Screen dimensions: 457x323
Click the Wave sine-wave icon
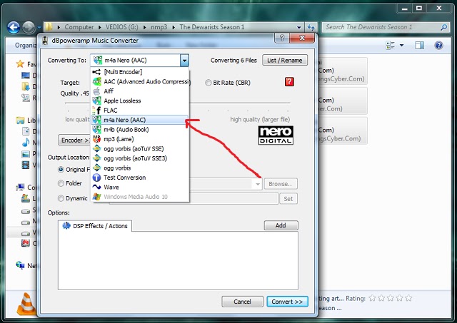(96, 187)
